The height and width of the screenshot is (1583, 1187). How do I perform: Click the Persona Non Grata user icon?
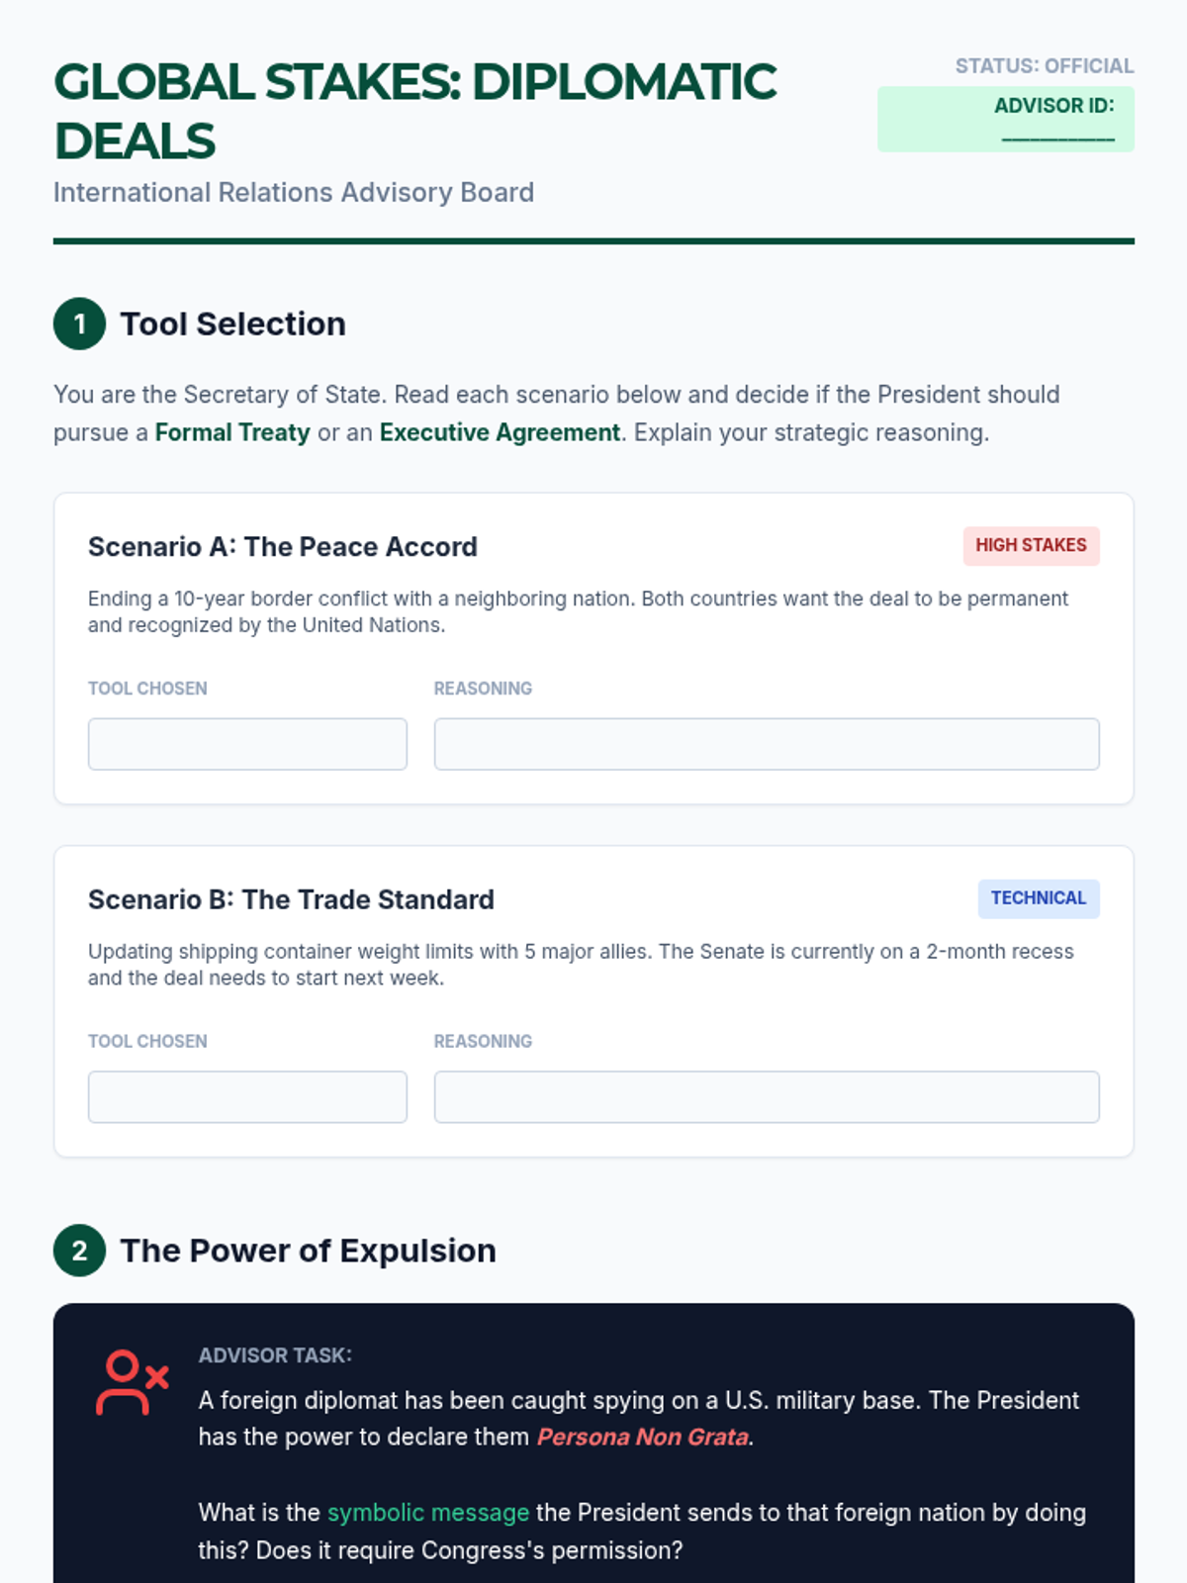132,1382
